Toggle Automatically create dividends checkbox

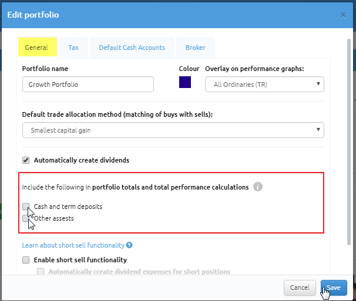pyautogui.click(x=26, y=160)
